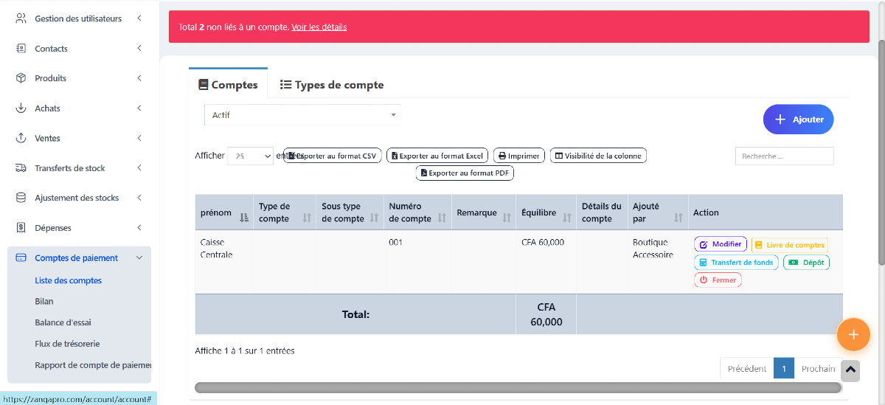
Task: Sort by Sous type de compte arrows
Action: pyautogui.click(x=374, y=218)
